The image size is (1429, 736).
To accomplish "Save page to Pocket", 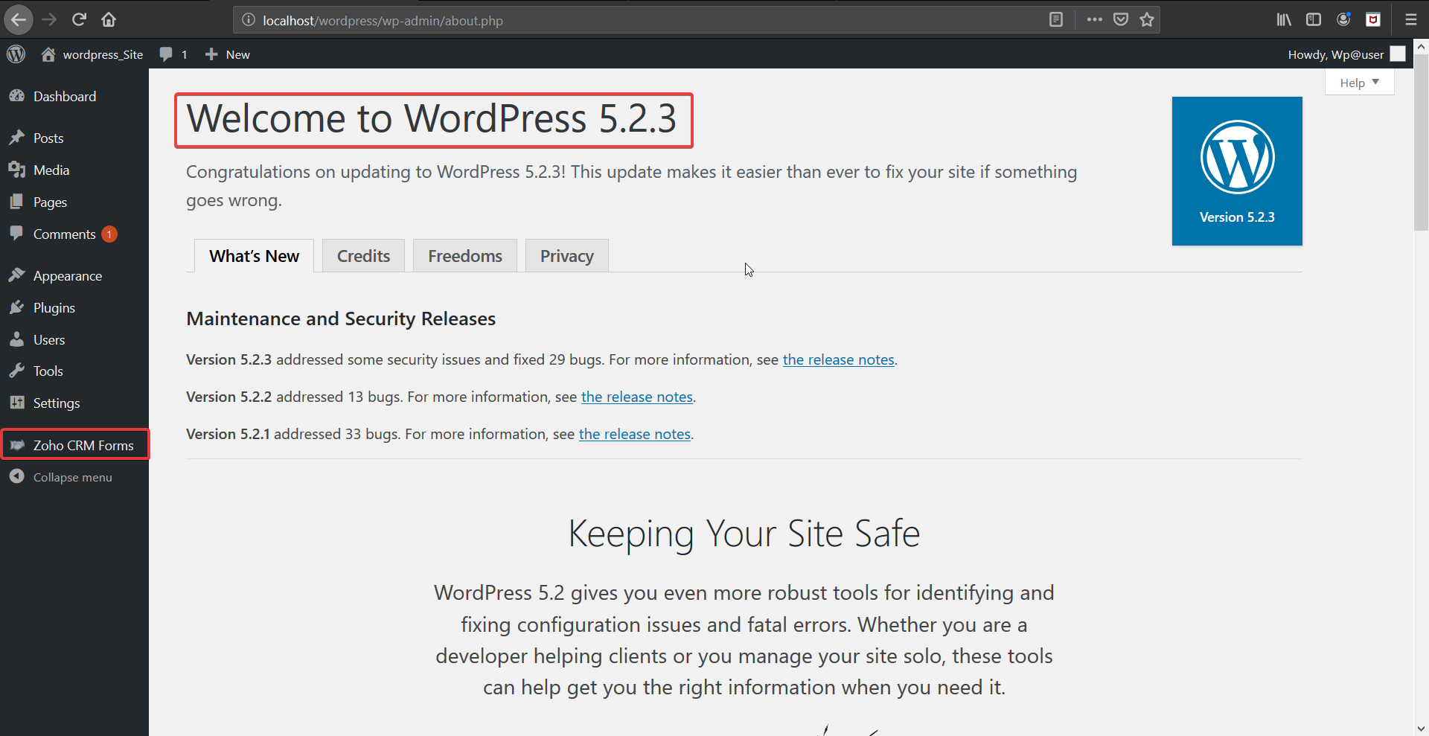I will (1121, 20).
